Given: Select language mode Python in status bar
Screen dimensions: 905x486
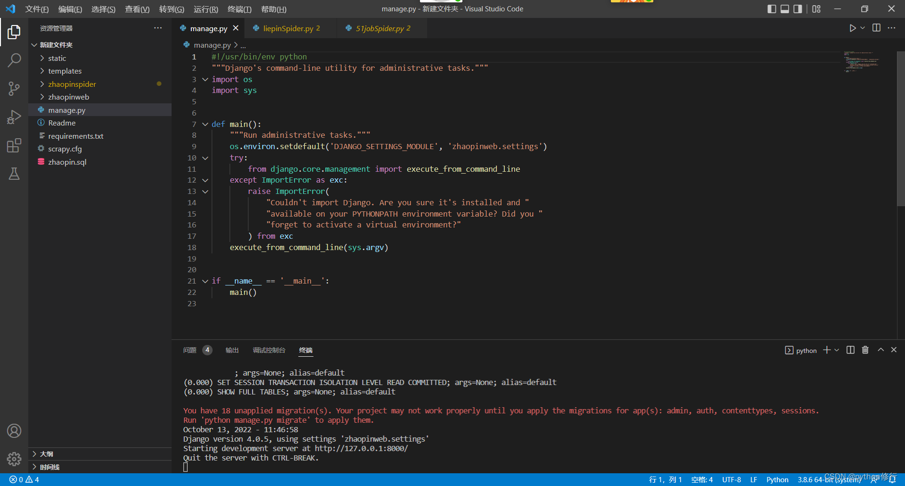Looking at the screenshot, I should click(777, 479).
